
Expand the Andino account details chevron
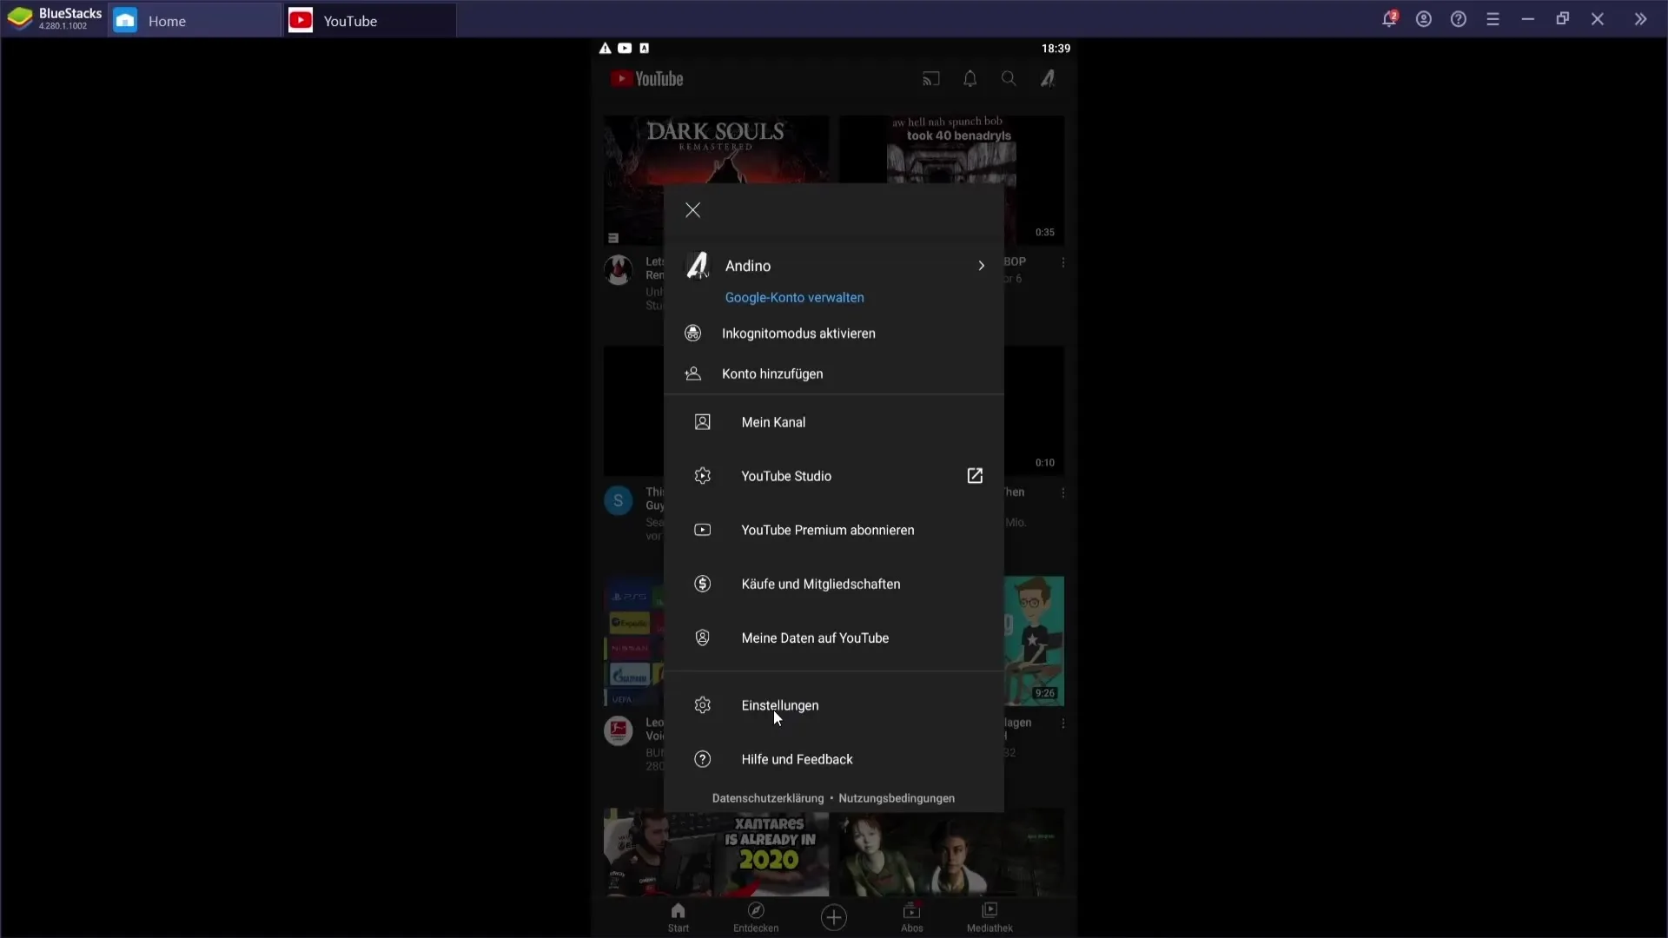981,266
